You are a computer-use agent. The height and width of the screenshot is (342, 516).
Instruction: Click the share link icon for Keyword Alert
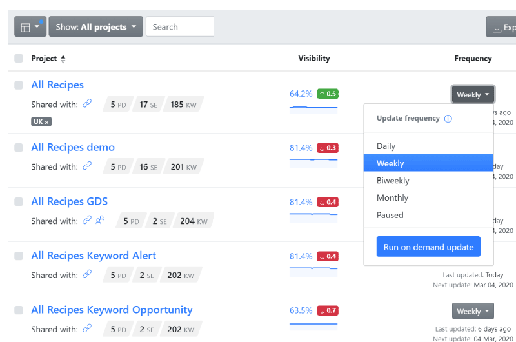[x=87, y=274]
